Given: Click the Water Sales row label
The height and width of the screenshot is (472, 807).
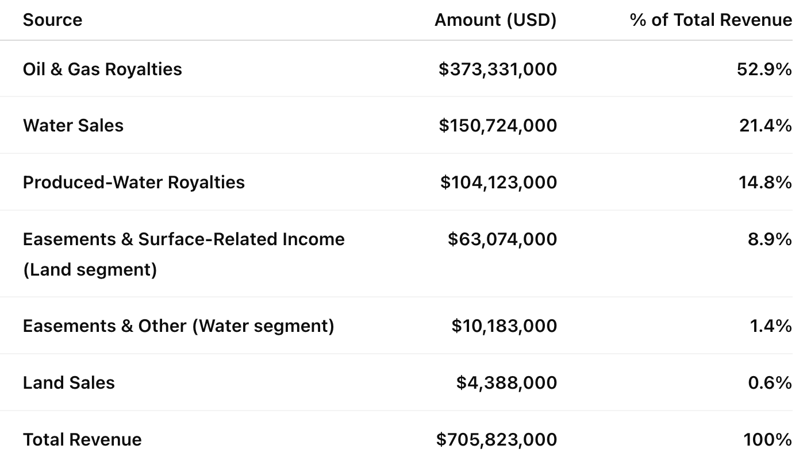Looking at the screenshot, I should tap(73, 126).
